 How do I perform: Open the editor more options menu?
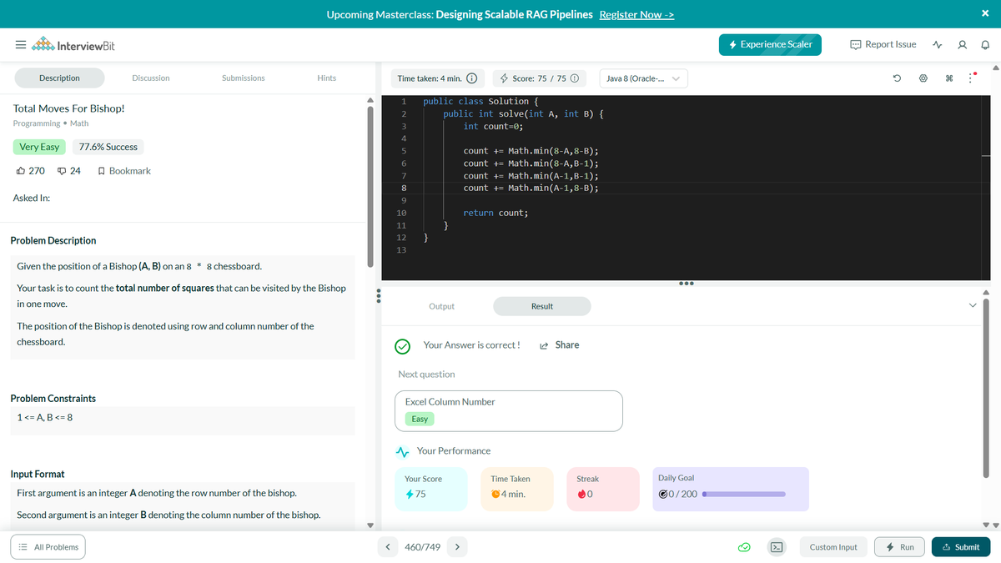click(x=971, y=79)
